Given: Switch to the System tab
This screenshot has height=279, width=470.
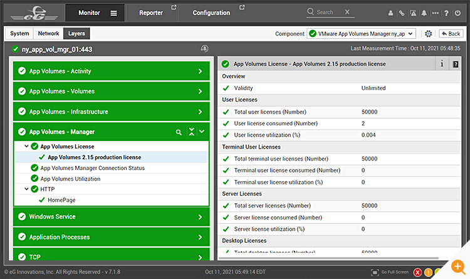Looking at the screenshot, I should (19, 33).
